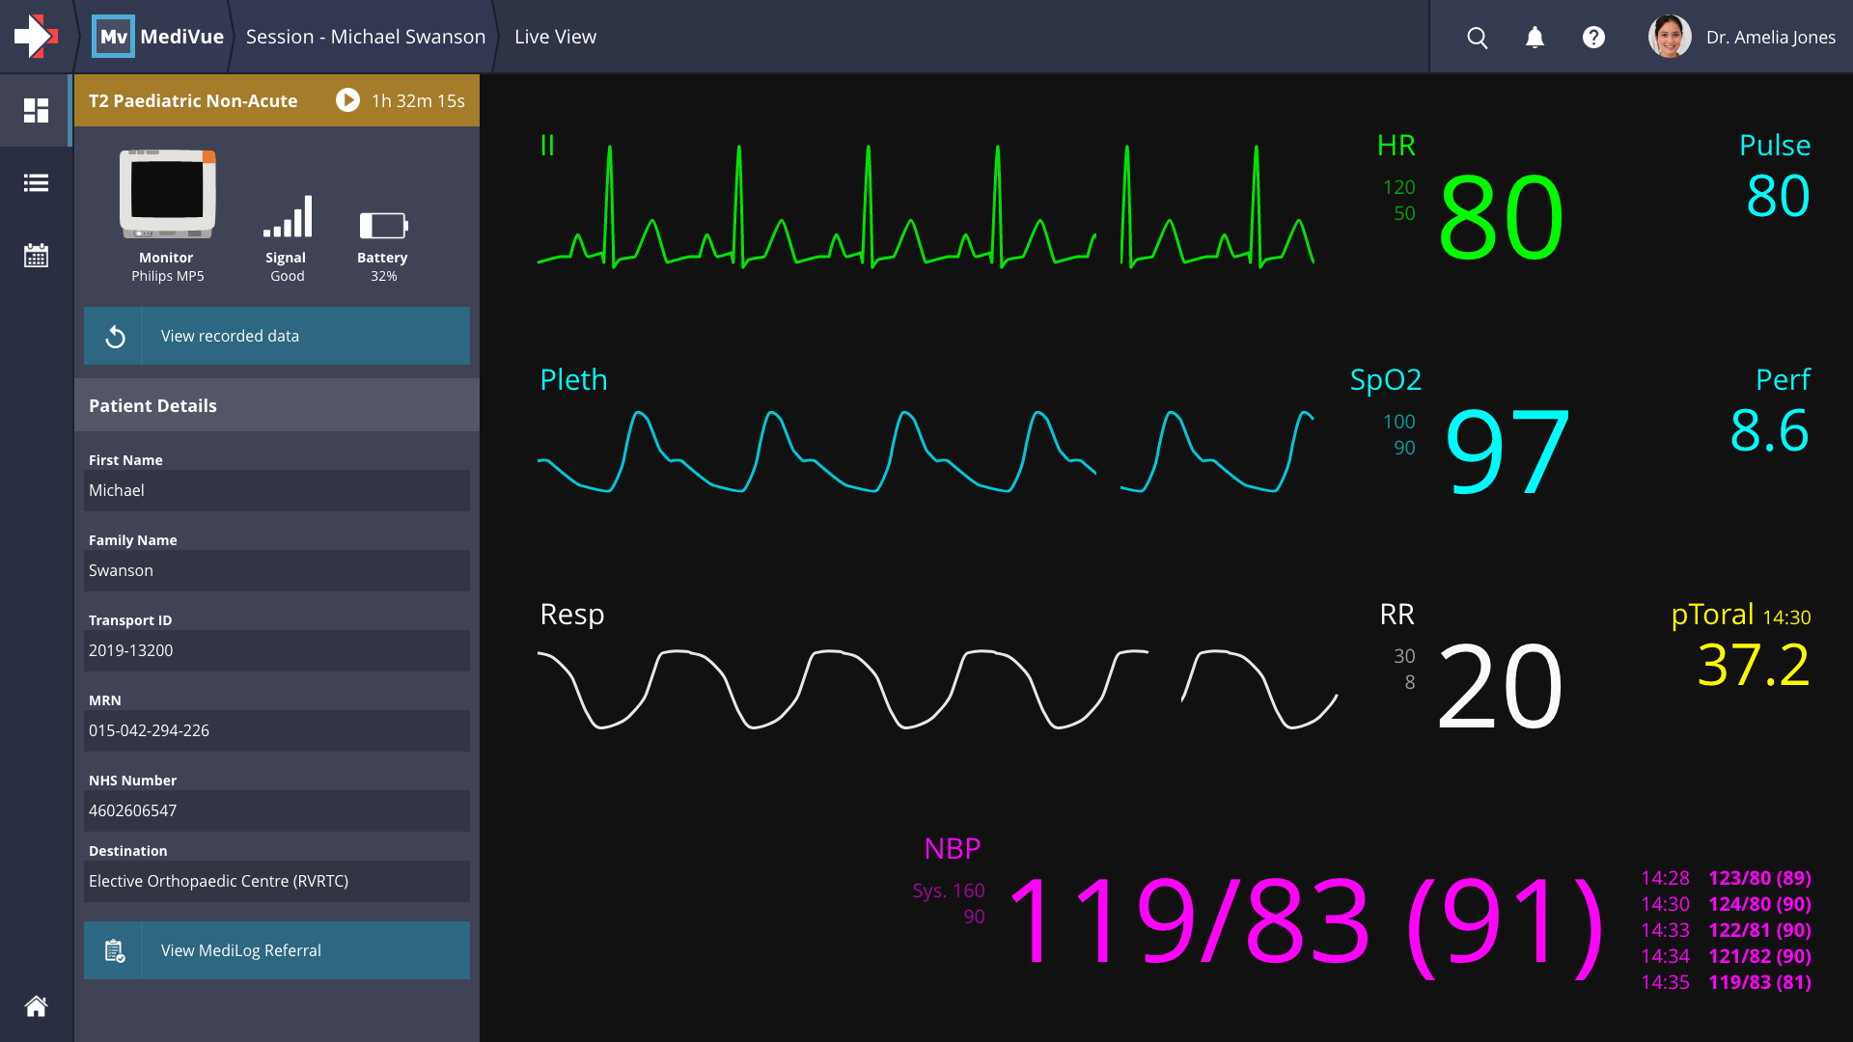Open help question mark icon
The width and height of the screenshot is (1853, 1042).
pyautogui.click(x=1593, y=38)
